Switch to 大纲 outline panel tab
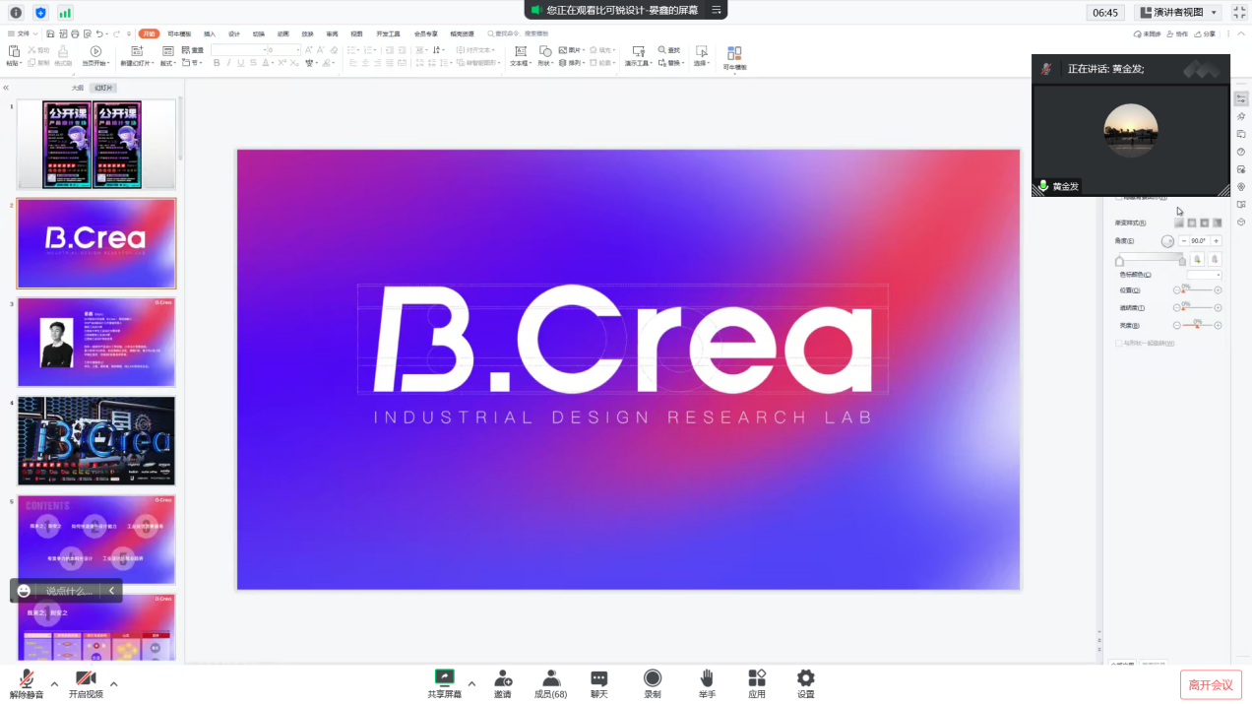Viewport: 1252px width, 704px height. (77, 88)
